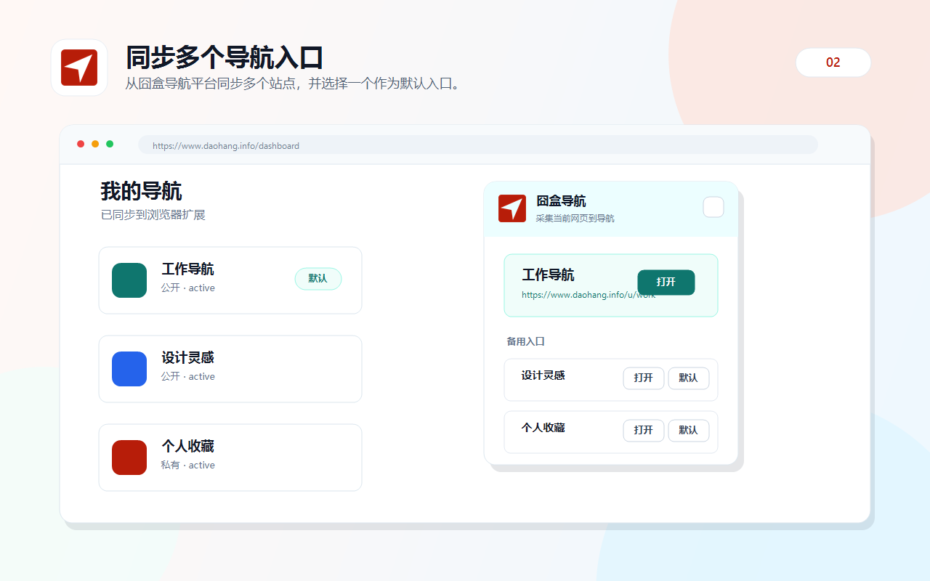Click the 个人收藏 name in the popup backup list
Screen dimensions: 930x581
[x=543, y=428]
